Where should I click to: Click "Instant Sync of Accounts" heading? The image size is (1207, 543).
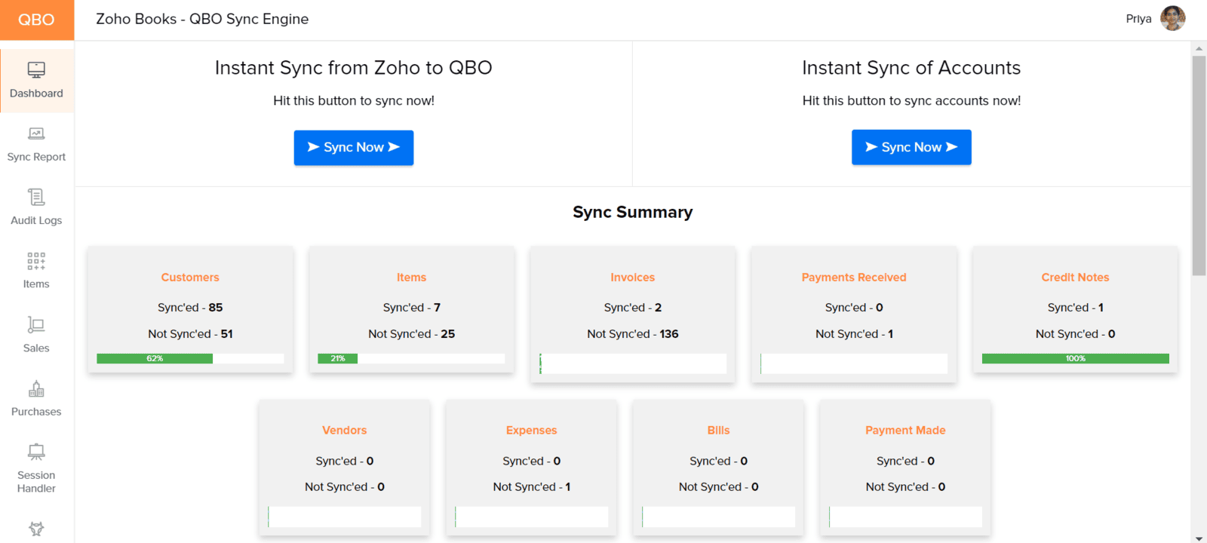pyautogui.click(x=911, y=68)
